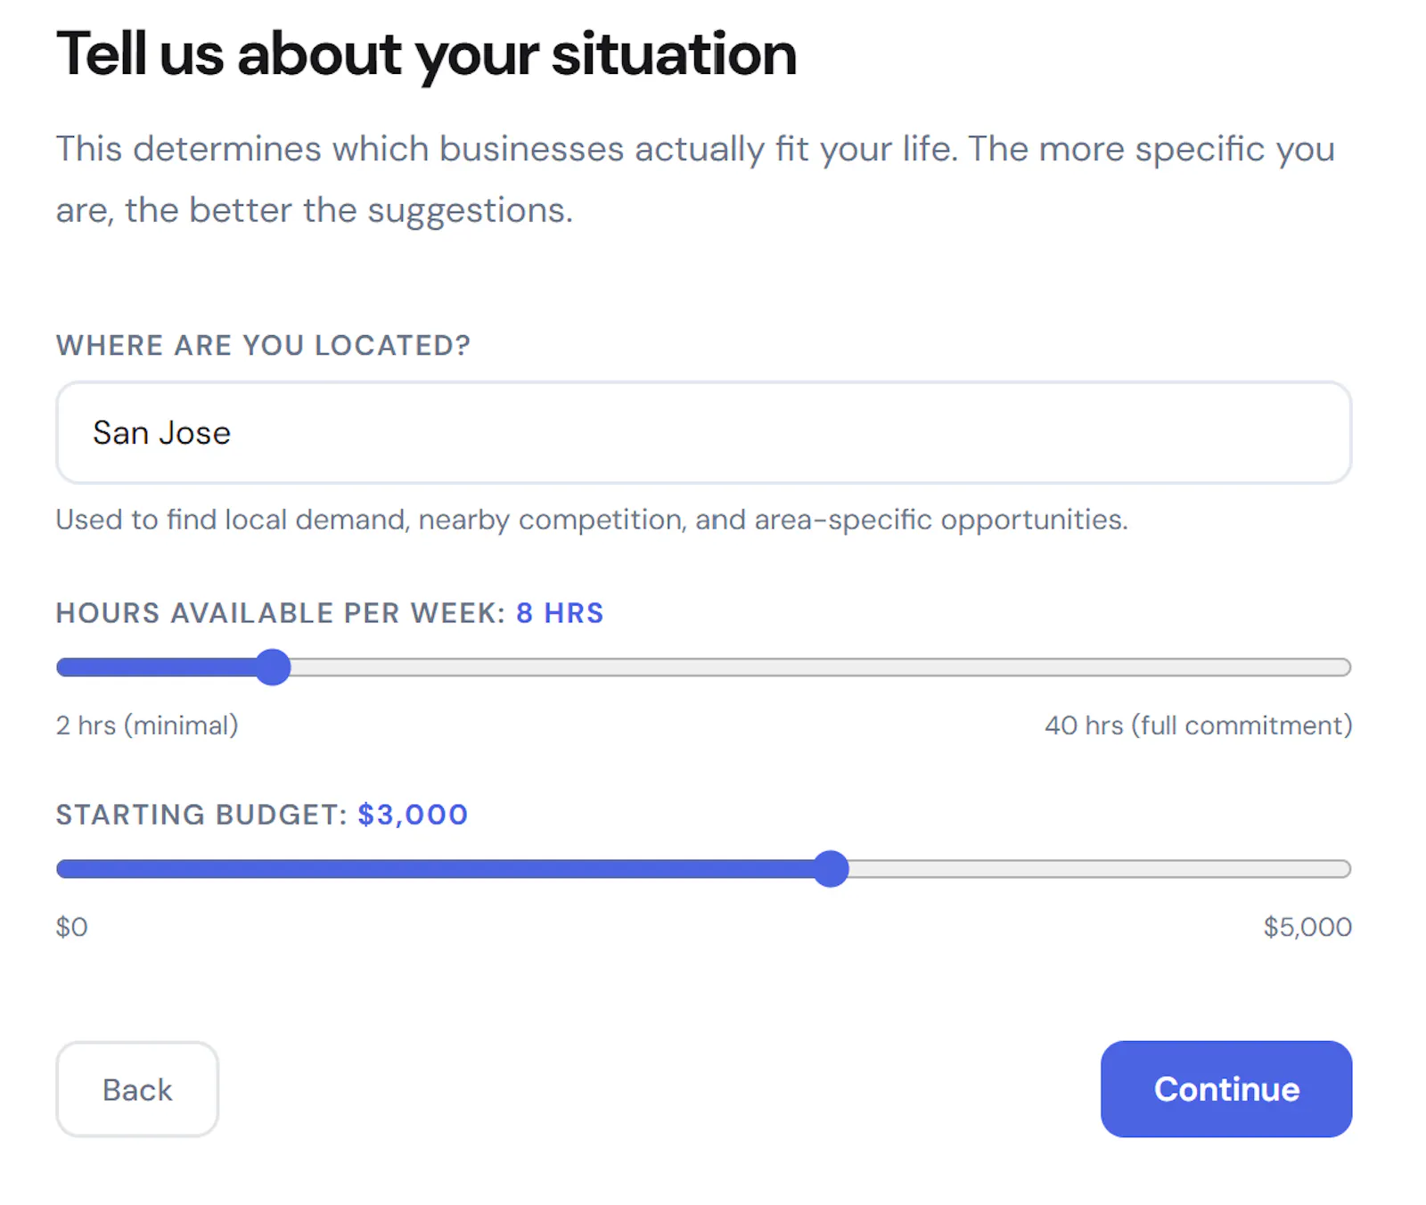Click the '$0' minimum budget label
This screenshot has height=1205, width=1426.
[72, 927]
